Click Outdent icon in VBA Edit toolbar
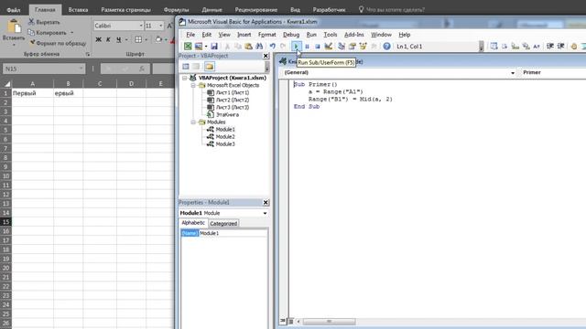Viewport: 586px width, 329px height. click(560, 47)
